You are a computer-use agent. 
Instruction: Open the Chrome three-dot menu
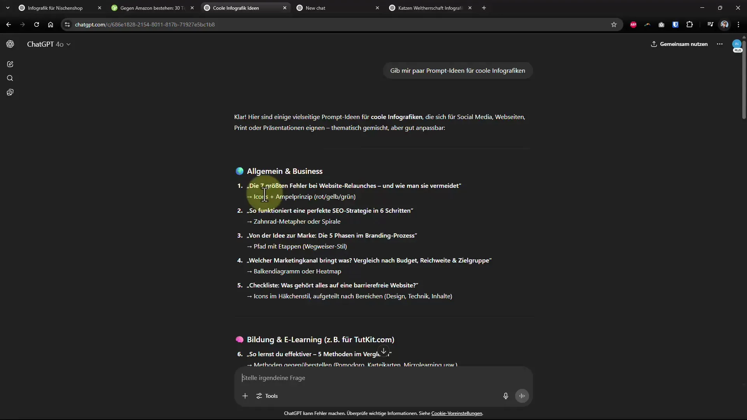[738, 24]
